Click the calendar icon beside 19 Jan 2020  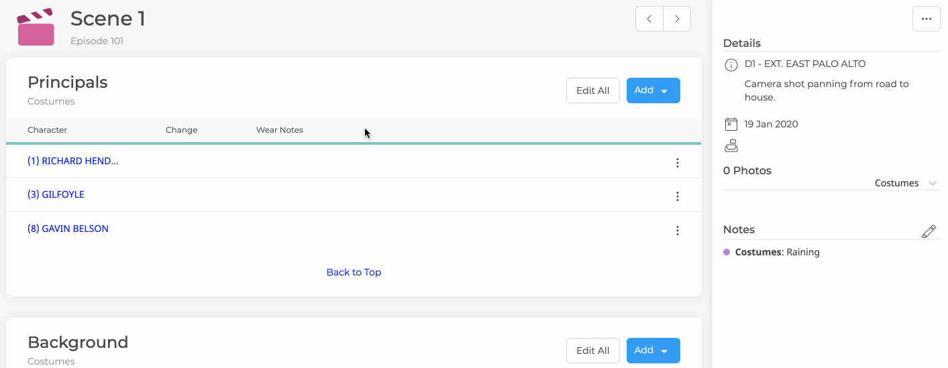(731, 124)
